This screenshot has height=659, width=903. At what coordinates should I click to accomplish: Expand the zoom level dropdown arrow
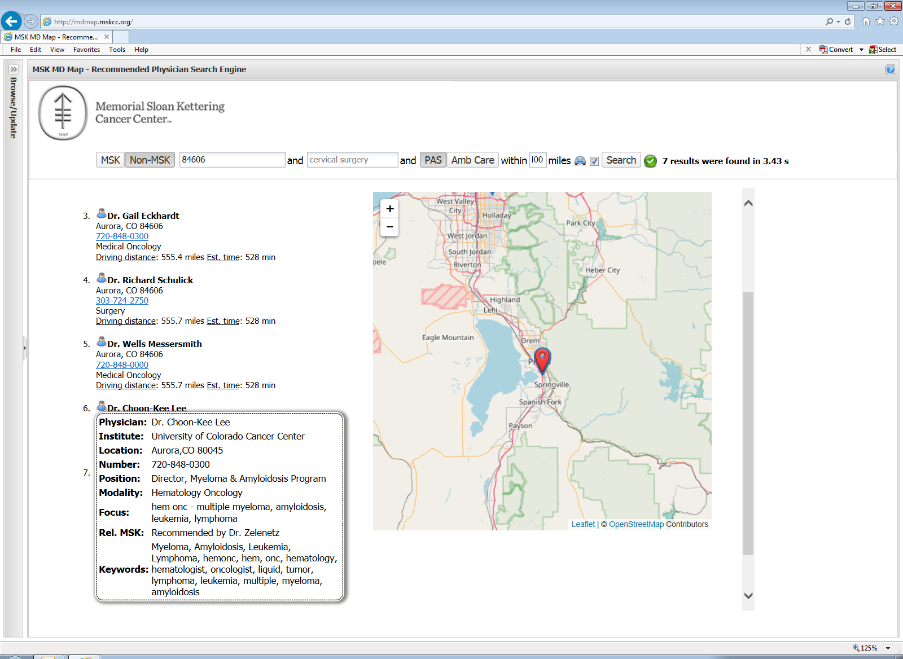[x=888, y=648]
